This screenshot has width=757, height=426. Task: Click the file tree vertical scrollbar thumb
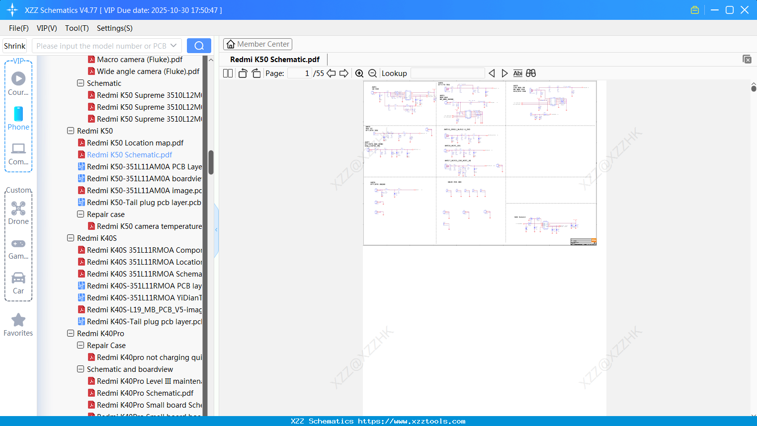point(211,162)
